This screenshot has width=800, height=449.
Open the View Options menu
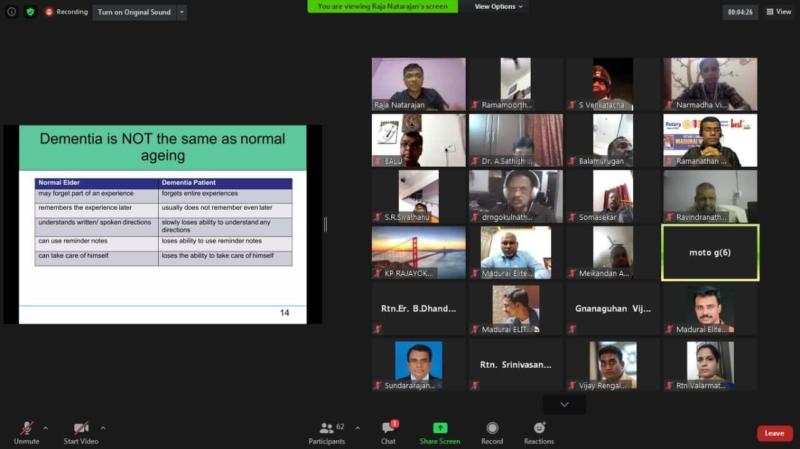[498, 6]
